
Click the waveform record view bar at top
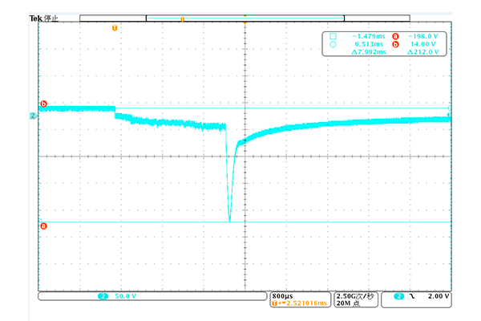point(245,17)
